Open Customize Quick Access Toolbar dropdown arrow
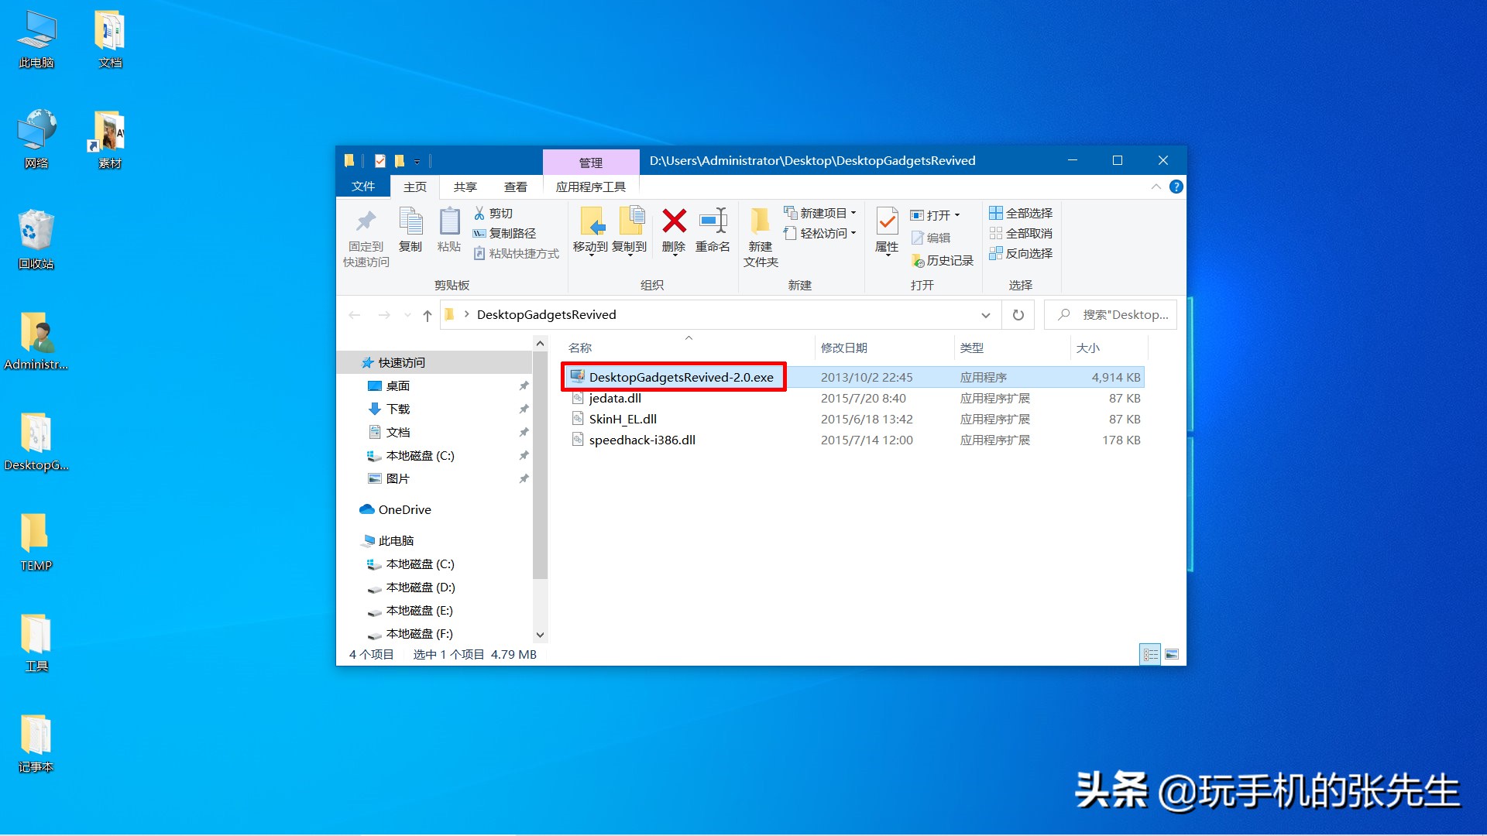Viewport: 1487px width, 836px height. (417, 162)
